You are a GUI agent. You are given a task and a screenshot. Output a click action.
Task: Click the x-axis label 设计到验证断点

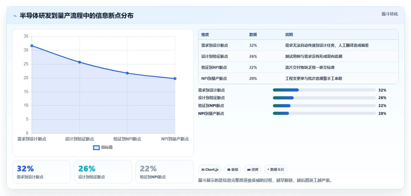[x=79, y=139]
